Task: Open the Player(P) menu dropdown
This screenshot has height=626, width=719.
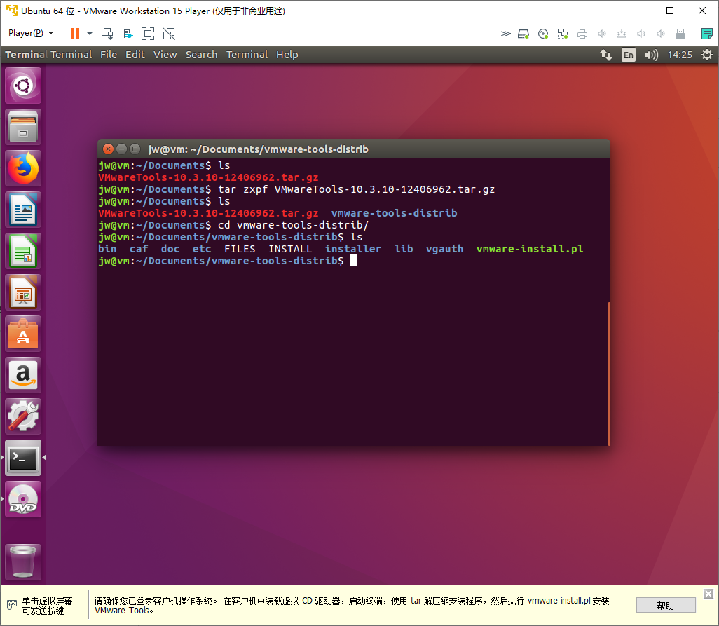Action: pyautogui.click(x=31, y=33)
